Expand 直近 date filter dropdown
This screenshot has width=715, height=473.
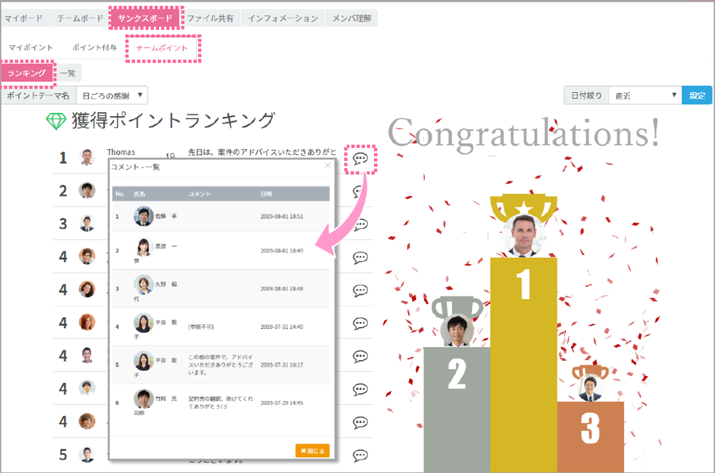pyautogui.click(x=645, y=96)
